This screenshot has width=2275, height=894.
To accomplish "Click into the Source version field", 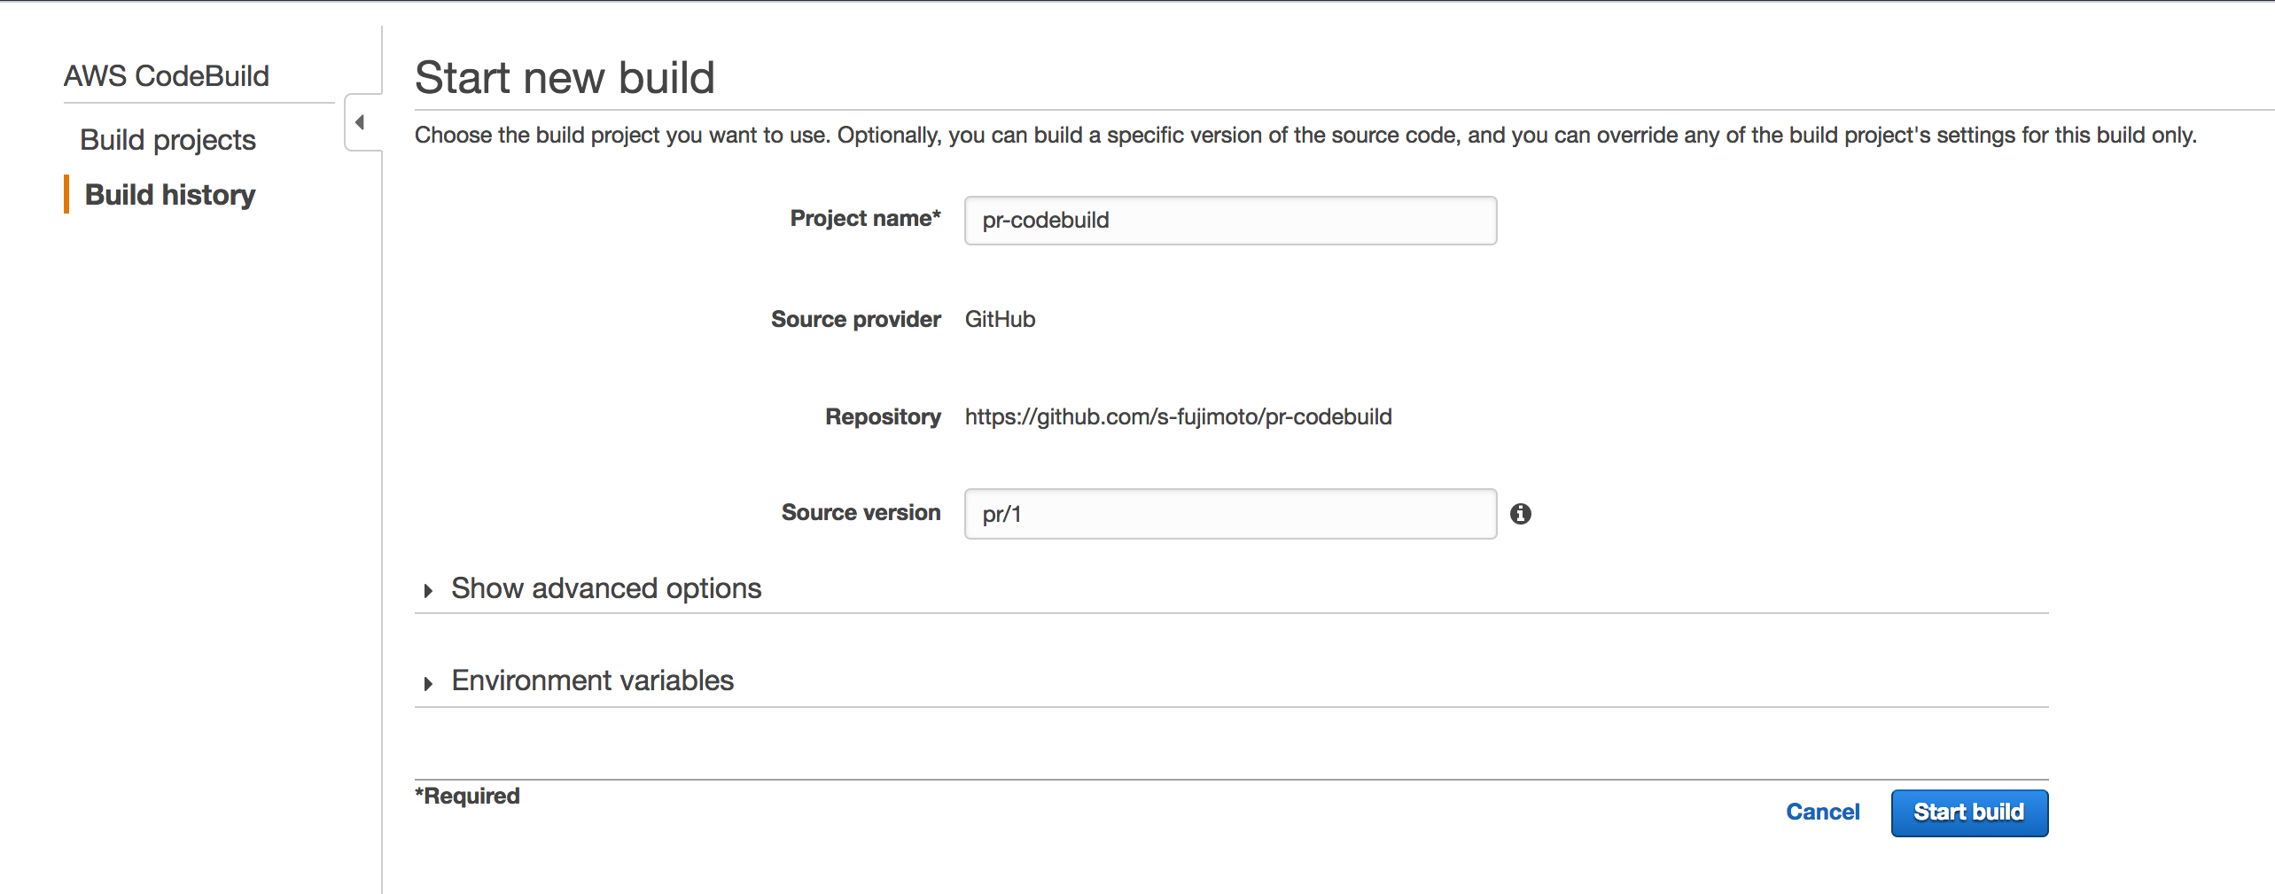I will click(x=1229, y=514).
